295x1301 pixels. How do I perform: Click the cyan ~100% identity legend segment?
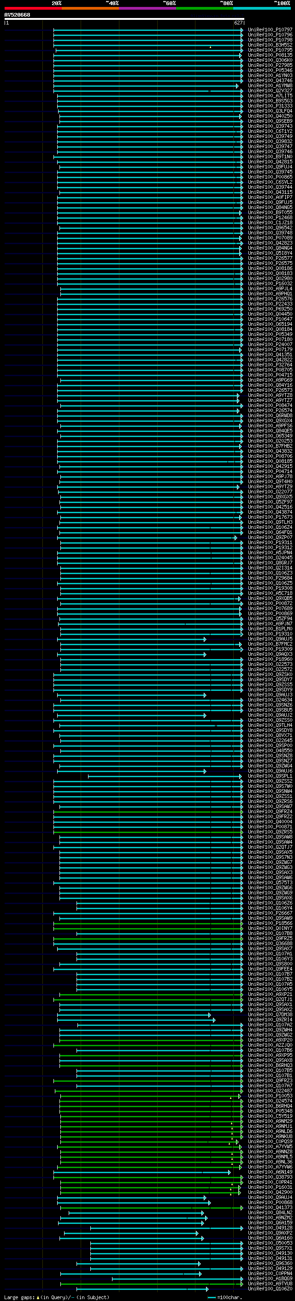pyautogui.click(x=262, y=8)
